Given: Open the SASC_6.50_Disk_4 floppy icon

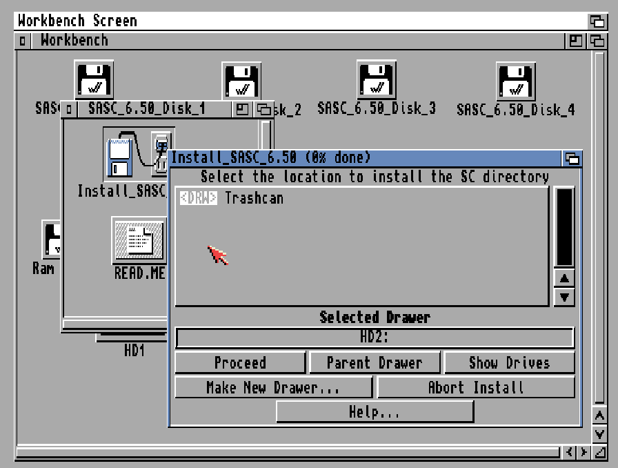Looking at the screenshot, I should coord(515,81).
